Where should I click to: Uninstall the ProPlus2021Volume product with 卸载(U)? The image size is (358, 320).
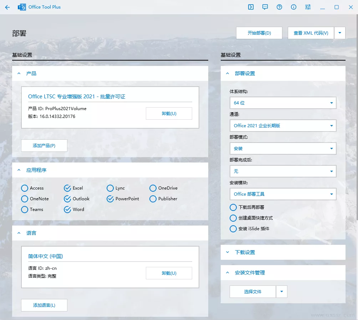tap(169, 113)
